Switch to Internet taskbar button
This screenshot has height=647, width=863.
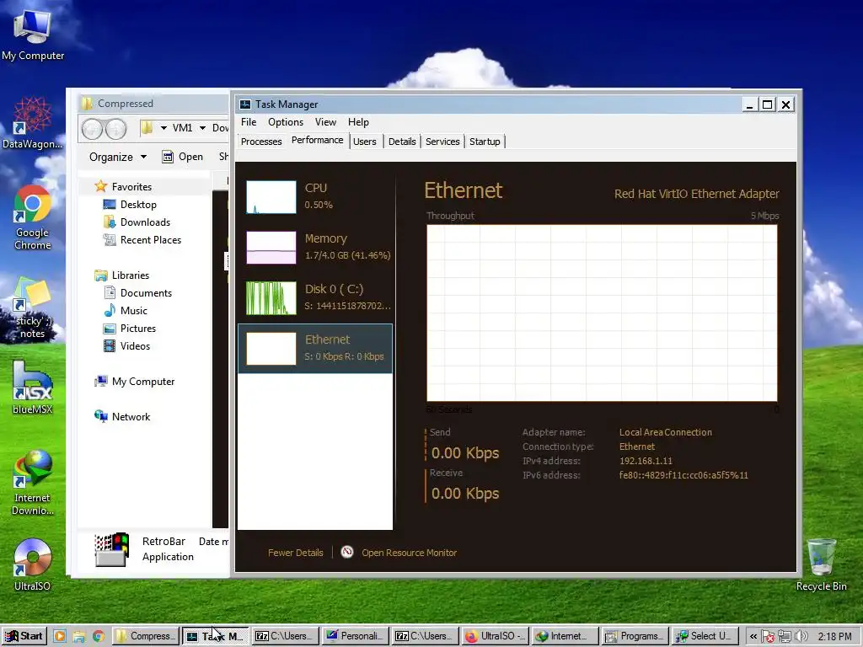[x=565, y=636]
